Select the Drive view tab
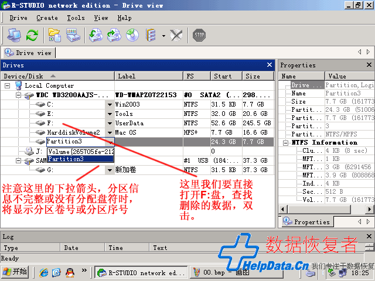Image resolution: width=375 pixels, height=281 pixels. (x=29, y=53)
